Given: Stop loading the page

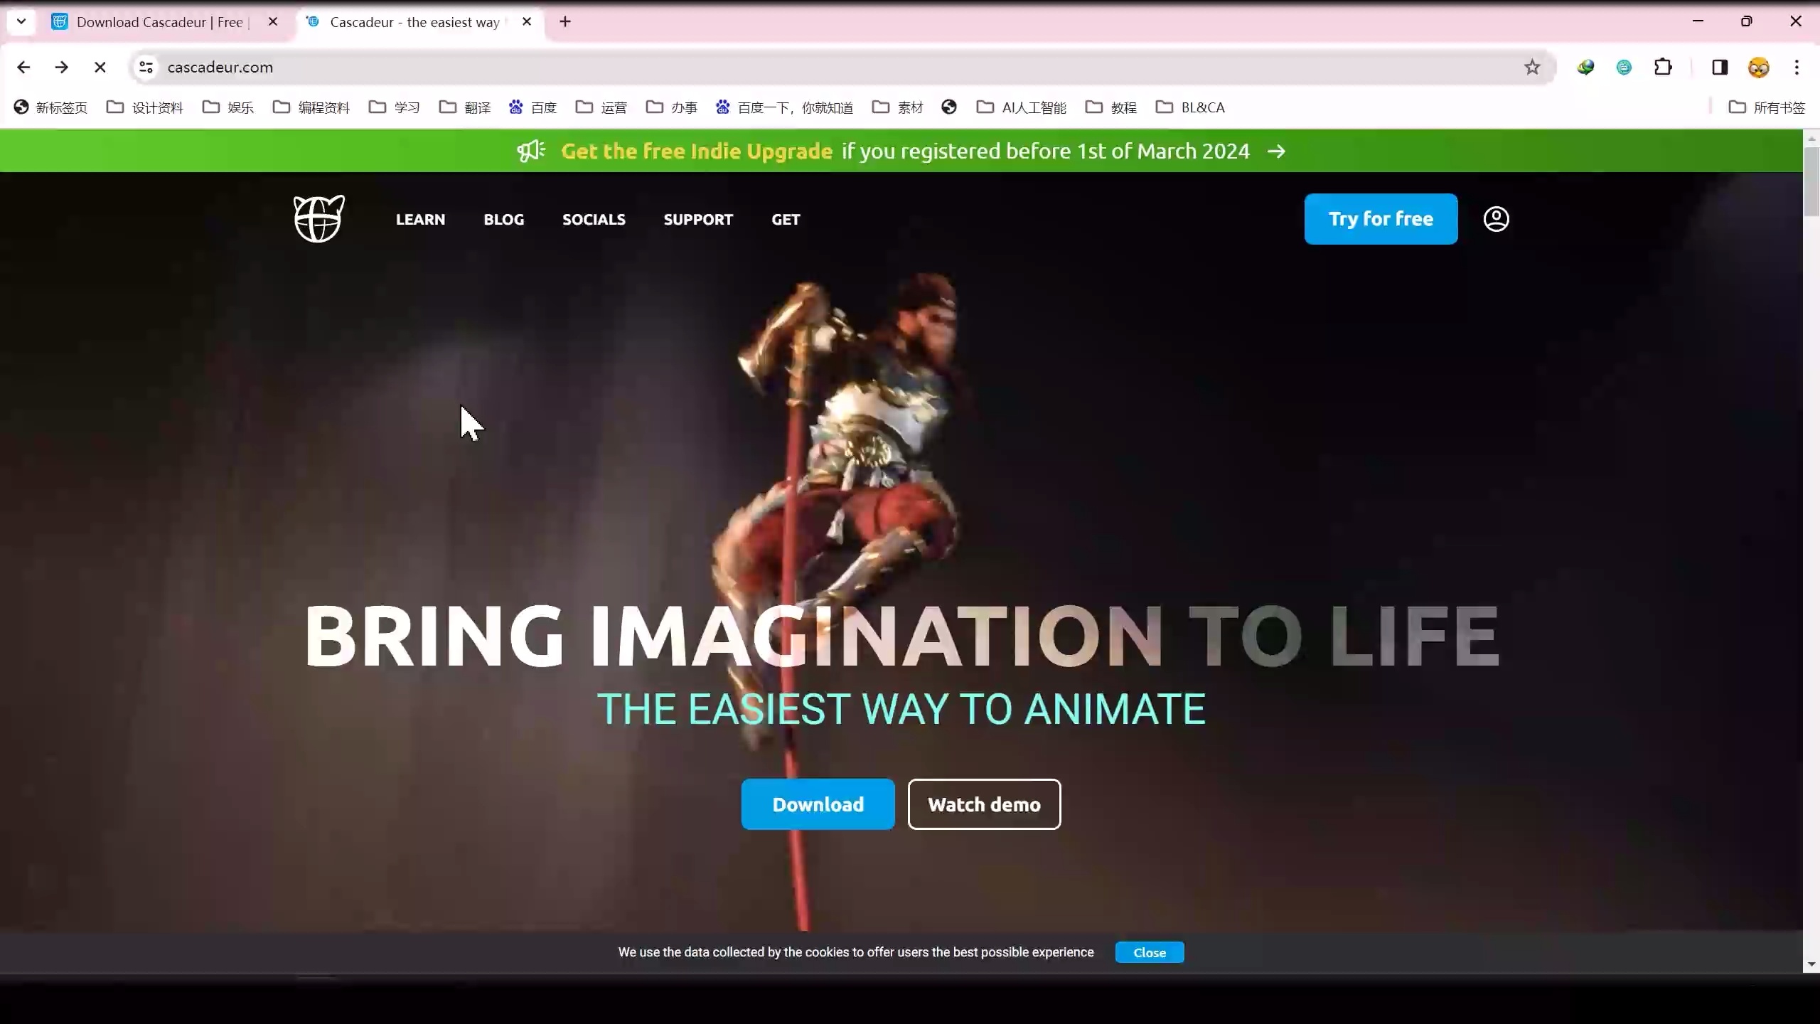Looking at the screenshot, I should (100, 68).
